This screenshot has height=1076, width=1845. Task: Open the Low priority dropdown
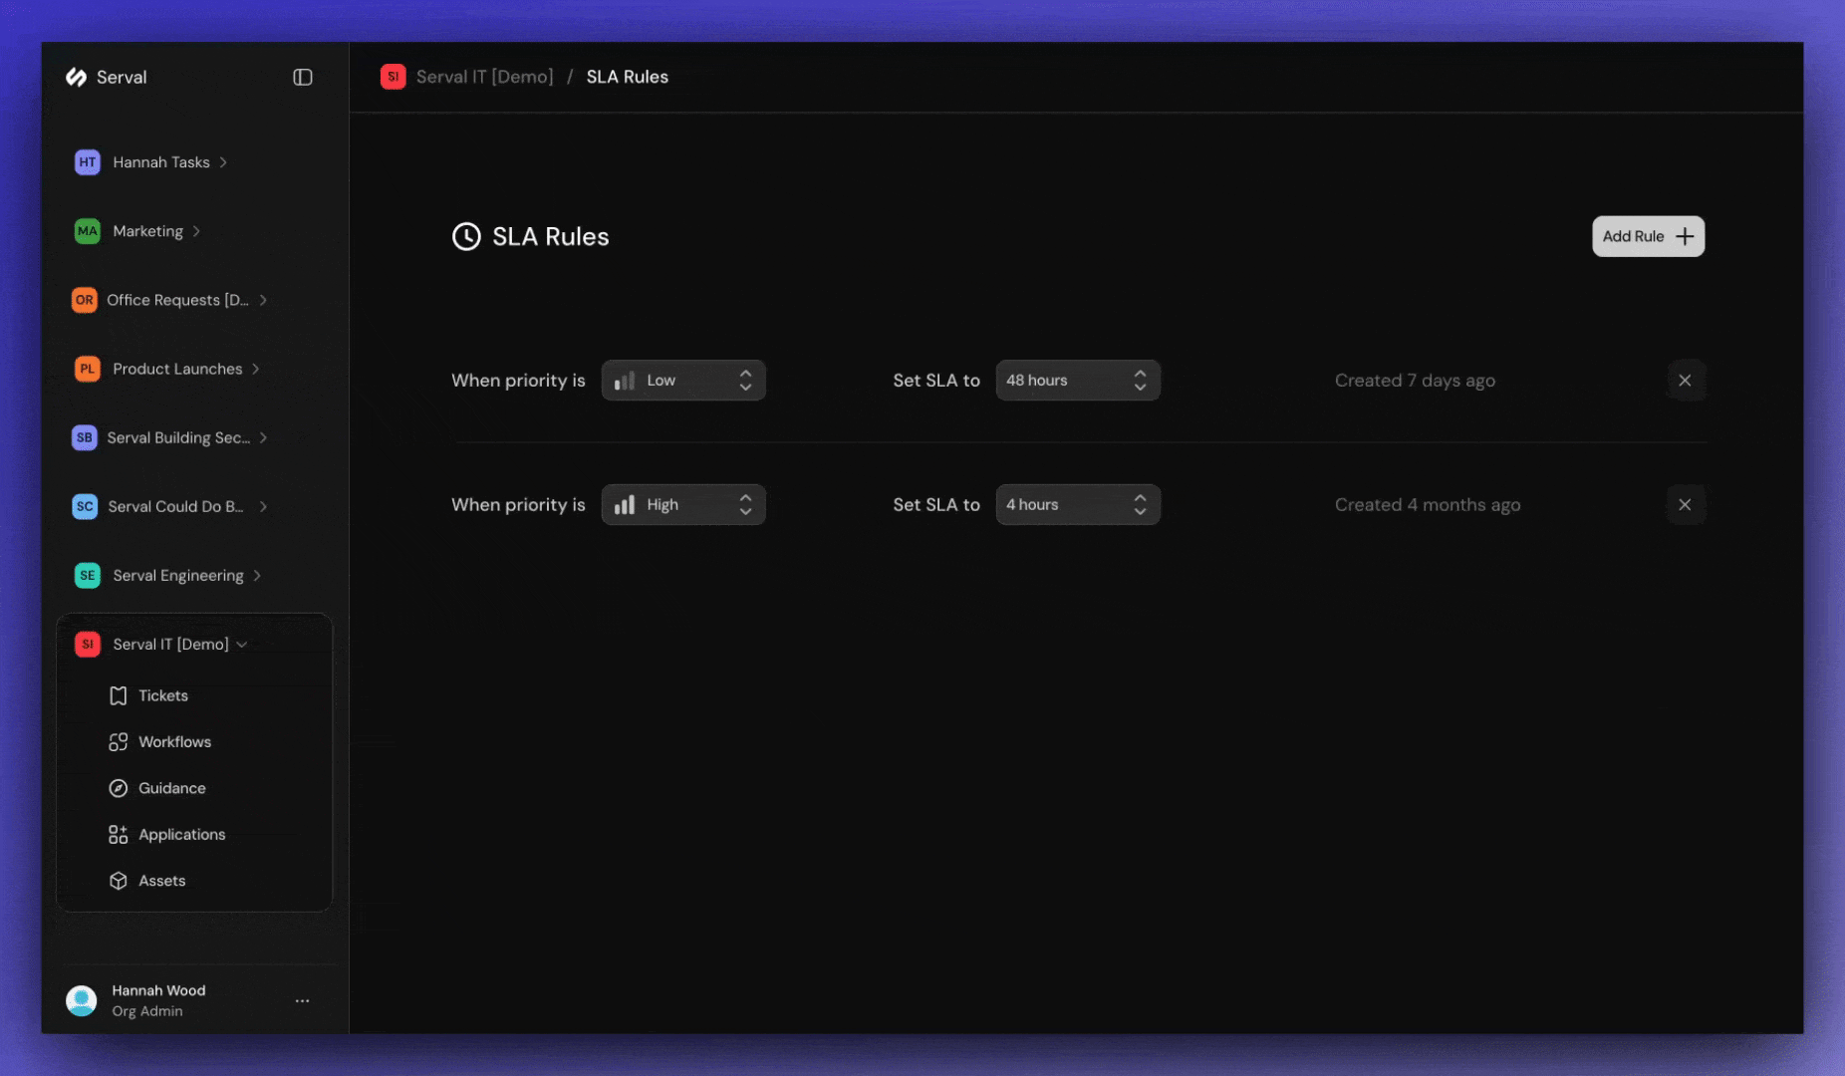click(683, 380)
